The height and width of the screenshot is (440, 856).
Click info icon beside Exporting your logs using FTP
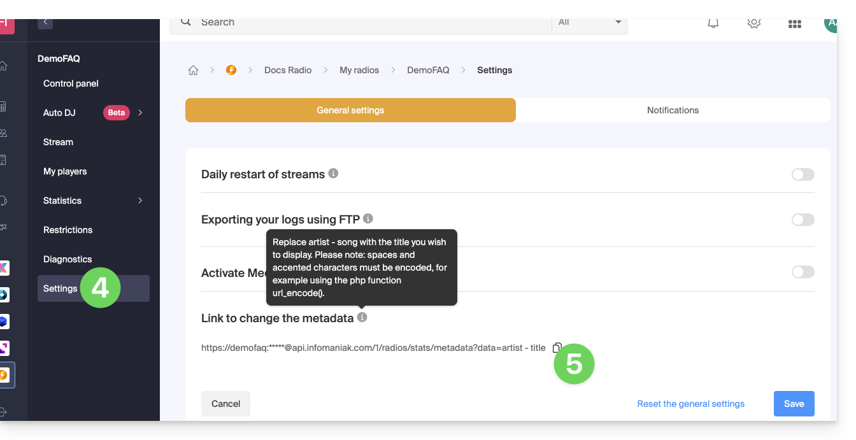click(x=367, y=218)
